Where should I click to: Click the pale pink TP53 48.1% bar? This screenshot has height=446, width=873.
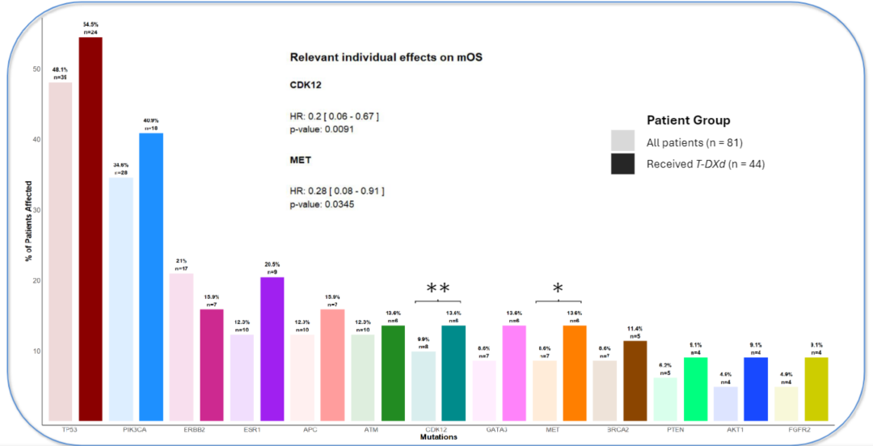[61, 251]
